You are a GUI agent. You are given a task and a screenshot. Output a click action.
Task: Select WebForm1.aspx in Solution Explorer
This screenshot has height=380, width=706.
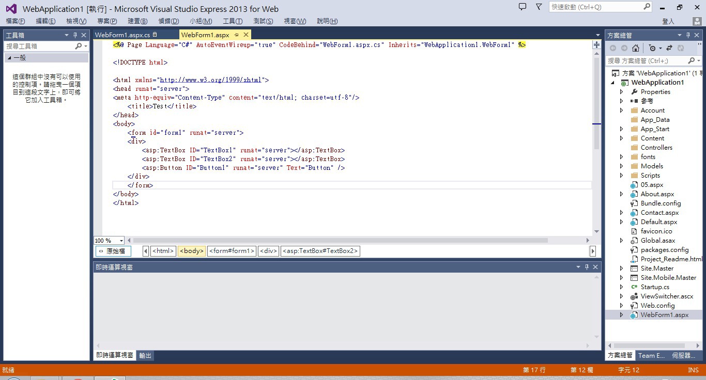(665, 315)
